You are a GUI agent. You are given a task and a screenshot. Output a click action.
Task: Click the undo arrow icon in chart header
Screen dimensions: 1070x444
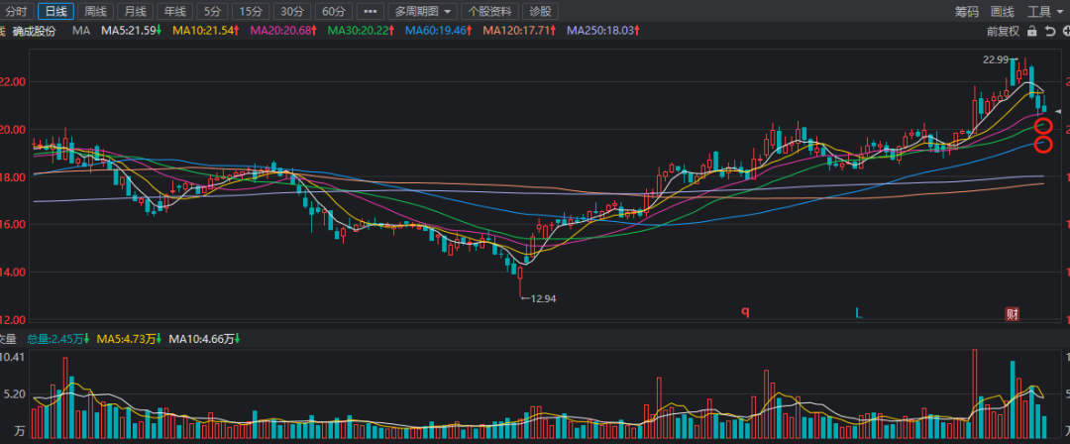click(x=1049, y=32)
